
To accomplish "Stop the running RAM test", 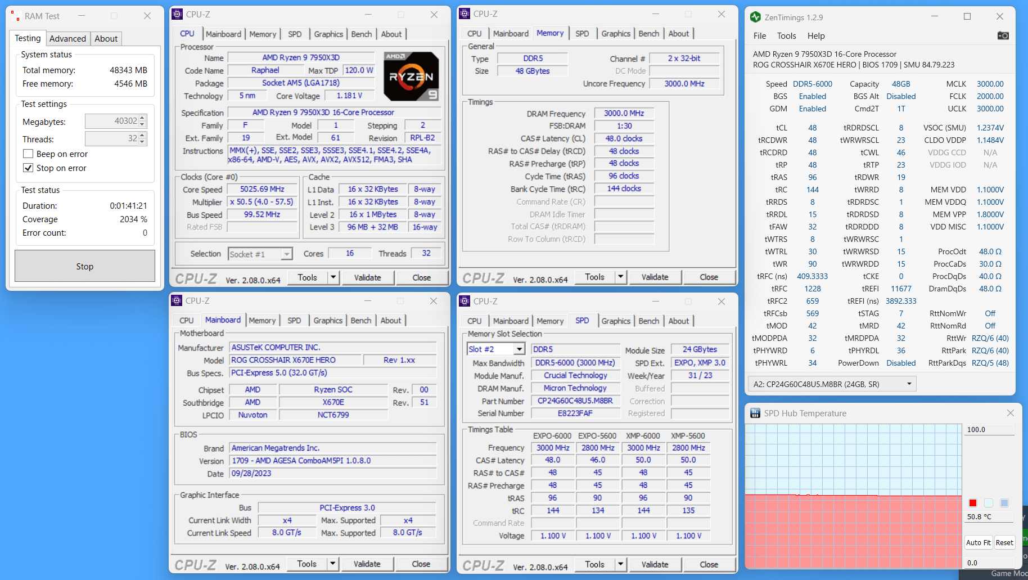I will [85, 266].
